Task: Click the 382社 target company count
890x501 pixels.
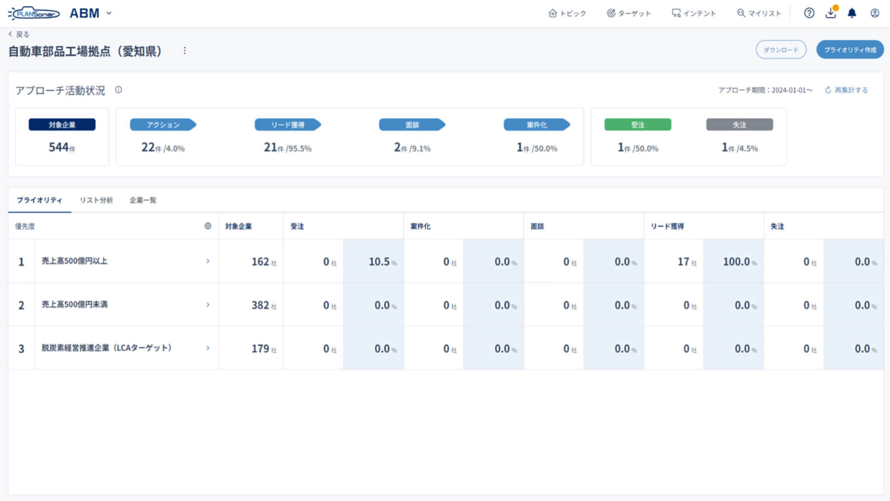Action: coord(264,305)
